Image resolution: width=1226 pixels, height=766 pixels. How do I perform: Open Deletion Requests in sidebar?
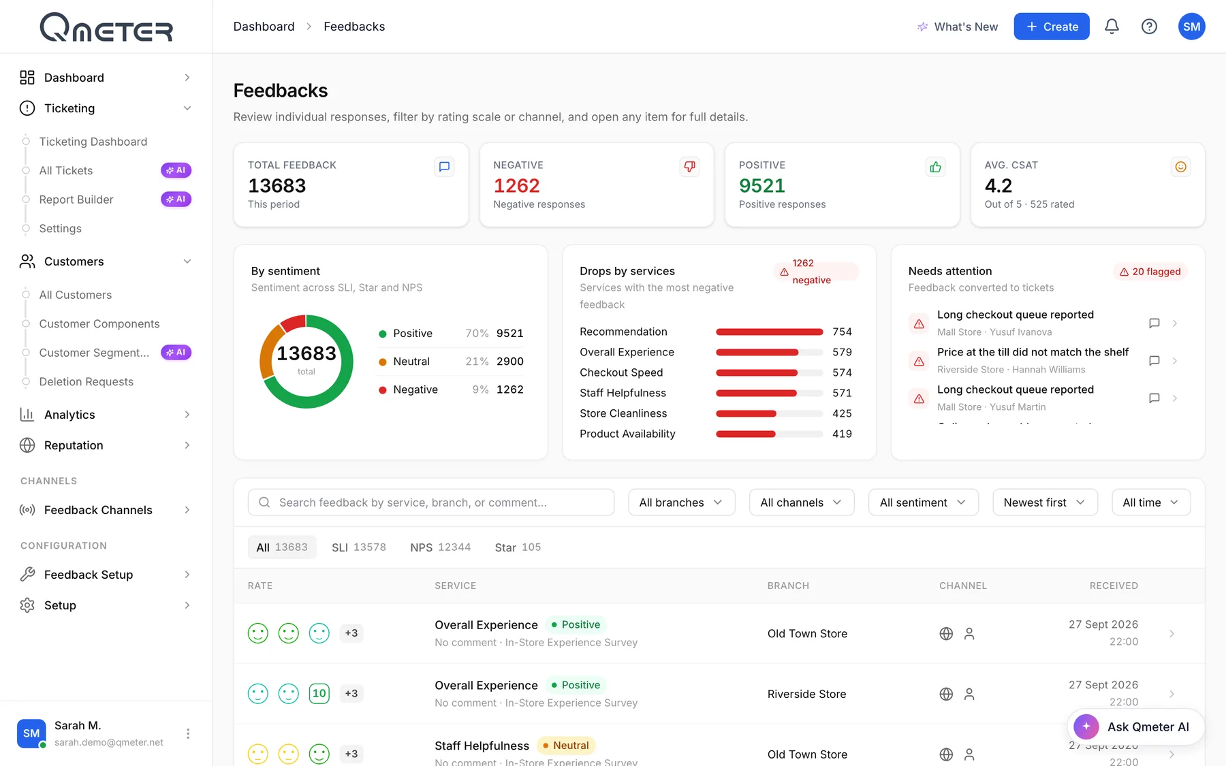click(87, 382)
